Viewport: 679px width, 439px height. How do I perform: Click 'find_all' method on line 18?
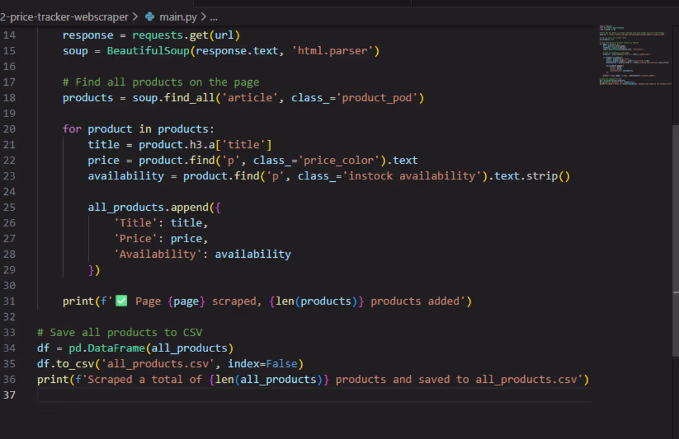click(190, 98)
